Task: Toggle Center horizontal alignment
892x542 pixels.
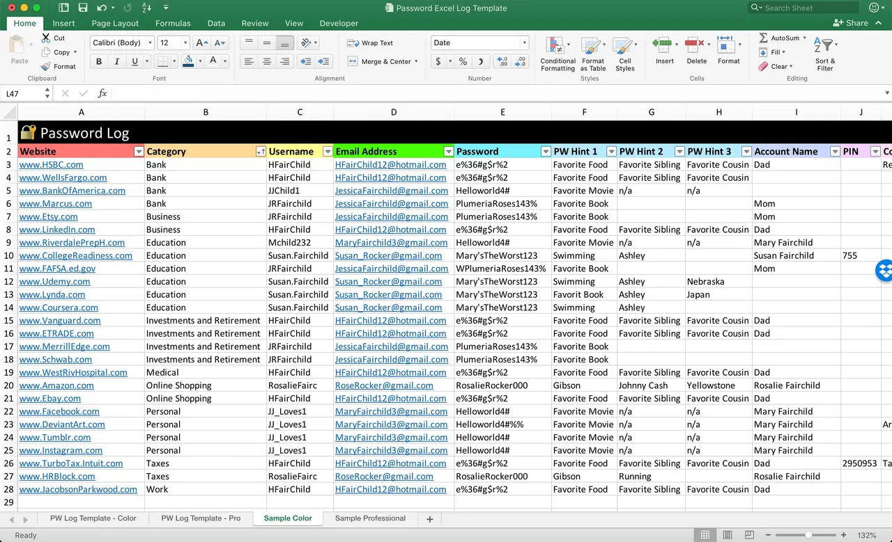Action: click(x=266, y=61)
